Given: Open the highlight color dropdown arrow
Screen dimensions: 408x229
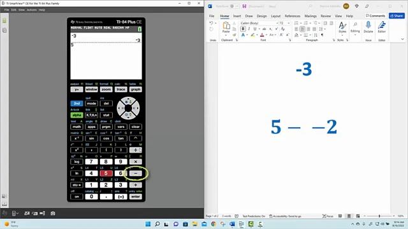Looking at the screenshot, I should (x=257, y=35).
